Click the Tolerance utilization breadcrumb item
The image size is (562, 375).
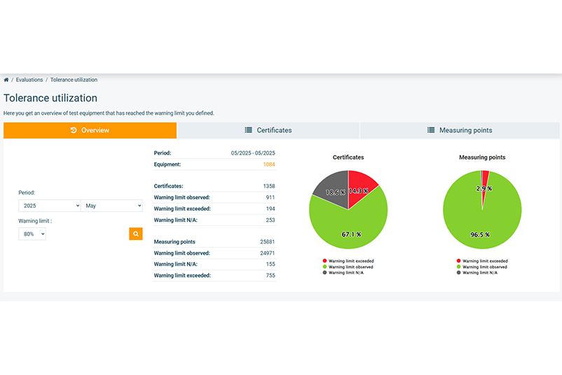74,80
